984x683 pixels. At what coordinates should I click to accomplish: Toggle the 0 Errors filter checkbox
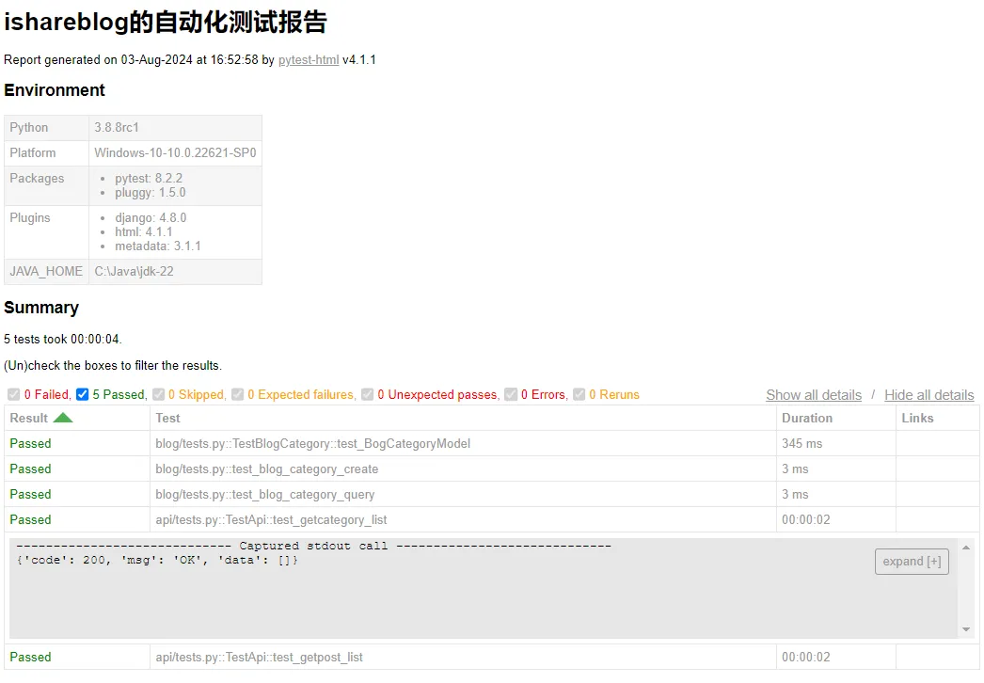click(x=511, y=395)
